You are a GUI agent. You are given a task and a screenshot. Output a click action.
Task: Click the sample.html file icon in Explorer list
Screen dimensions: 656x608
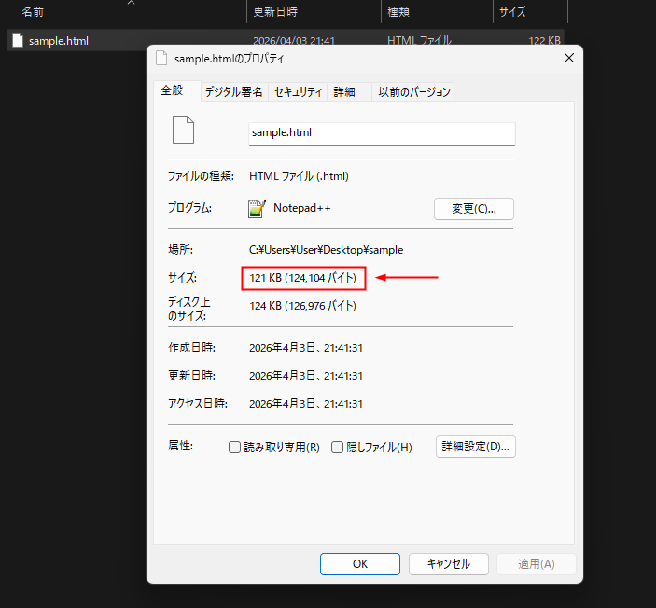[18, 40]
